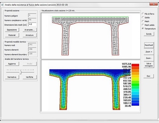Open the Armature dialog

pyautogui.click(x=30, y=35)
